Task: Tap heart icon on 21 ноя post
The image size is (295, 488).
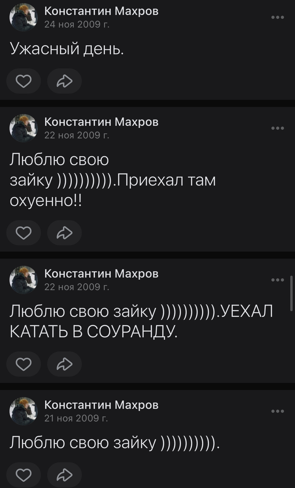Action: coord(24,475)
